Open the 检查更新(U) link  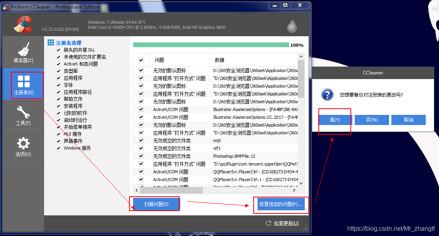click(x=286, y=223)
